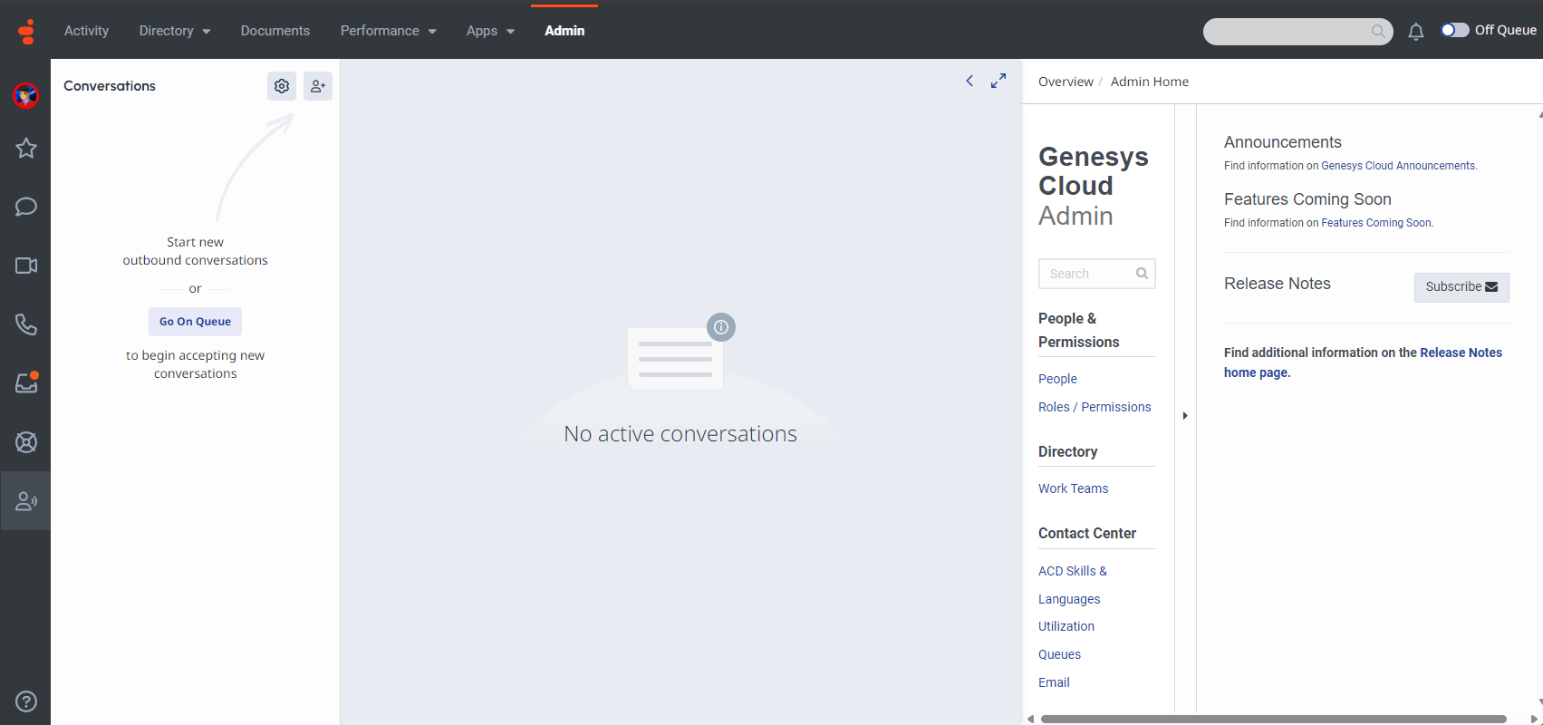Screen dimensions: 1543x725
Task: Click the Go On Queue button
Action: coord(195,322)
